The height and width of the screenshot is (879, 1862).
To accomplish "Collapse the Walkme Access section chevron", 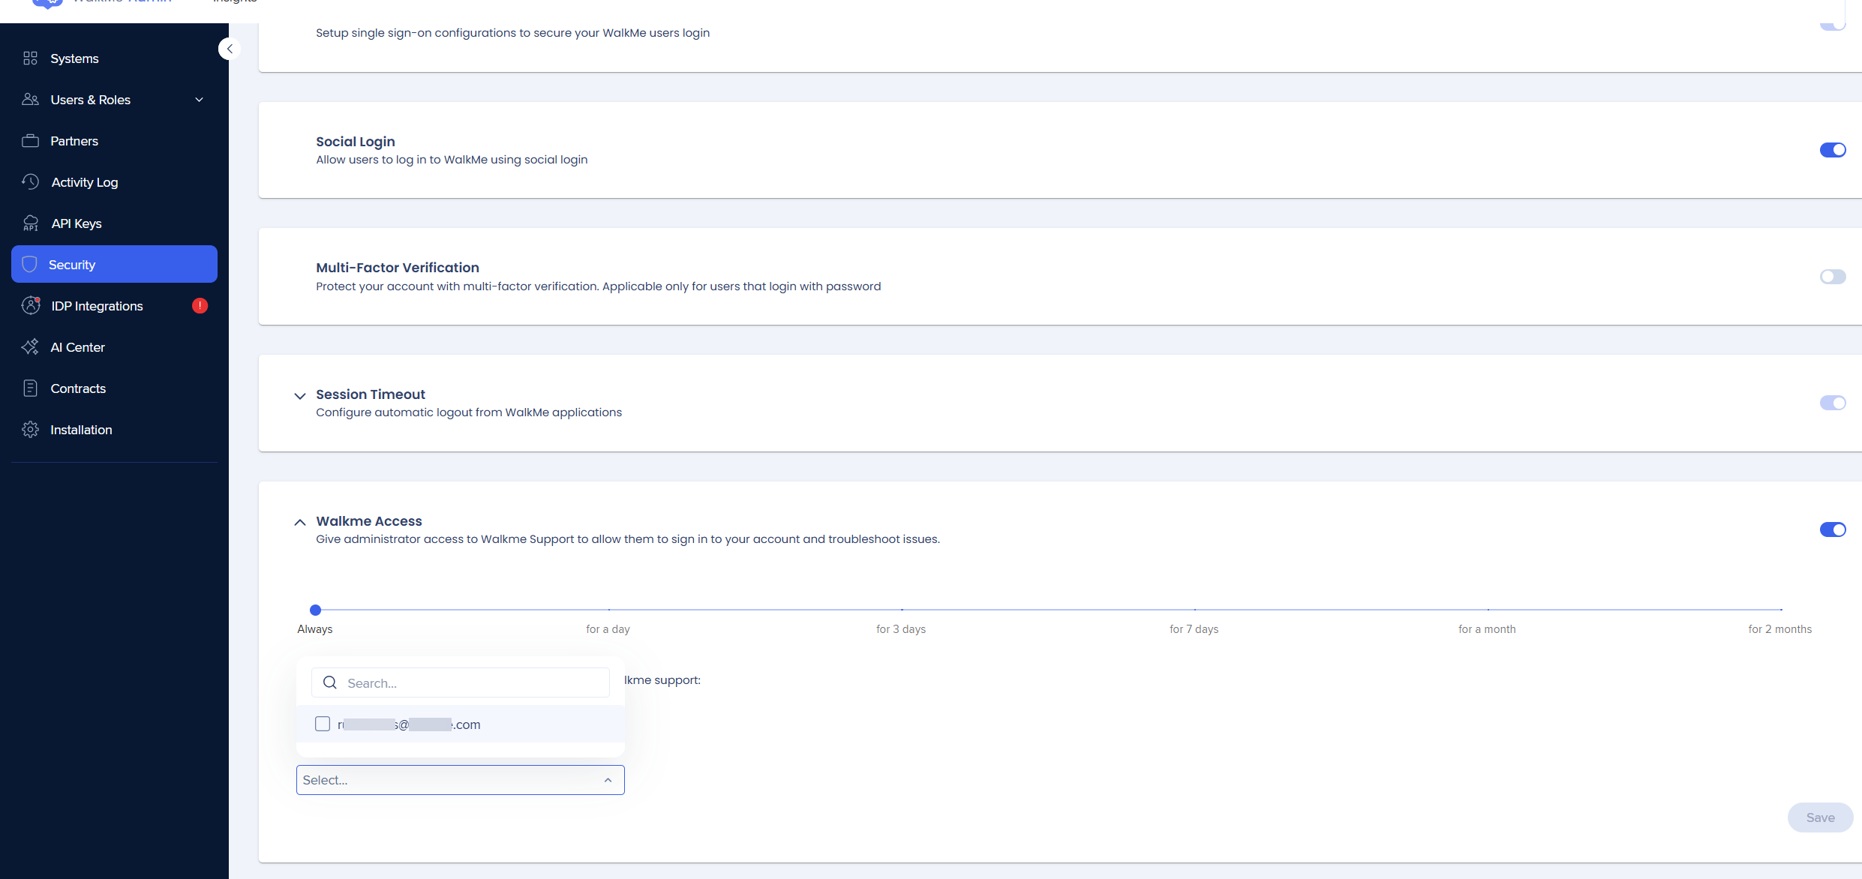I will [300, 522].
